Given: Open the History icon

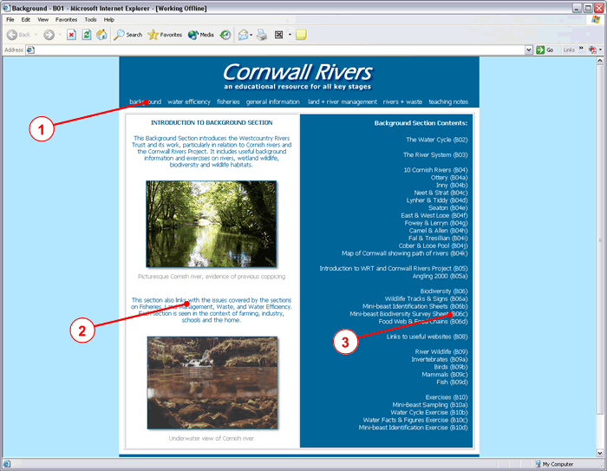Looking at the screenshot, I should tap(225, 35).
